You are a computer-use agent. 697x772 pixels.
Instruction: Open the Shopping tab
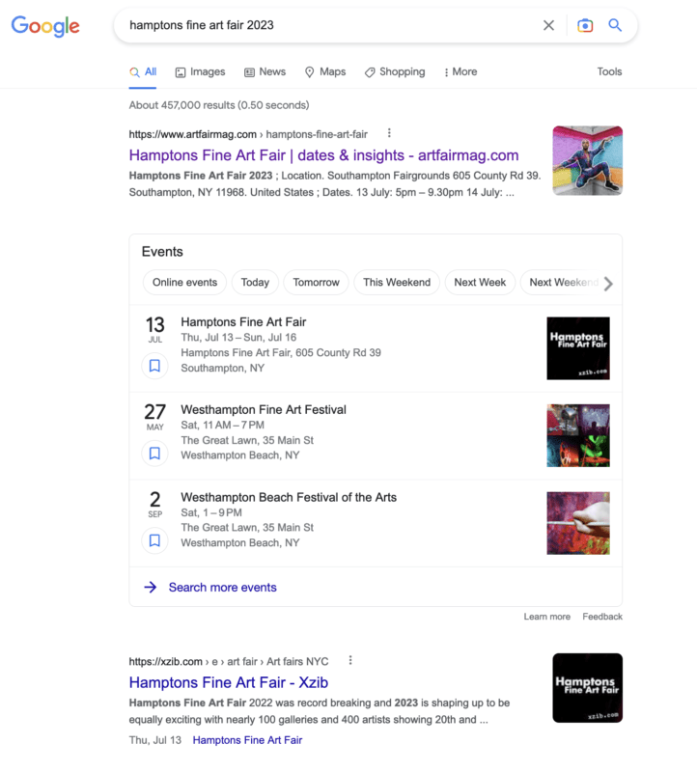coord(395,71)
